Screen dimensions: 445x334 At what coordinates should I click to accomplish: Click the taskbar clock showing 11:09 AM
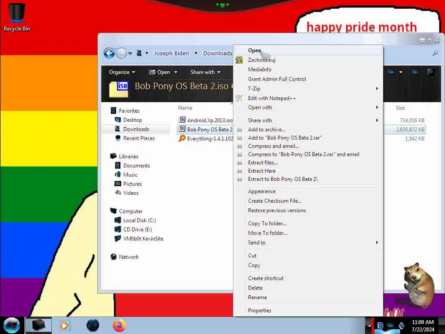pyautogui.click(x=423, y=325)
